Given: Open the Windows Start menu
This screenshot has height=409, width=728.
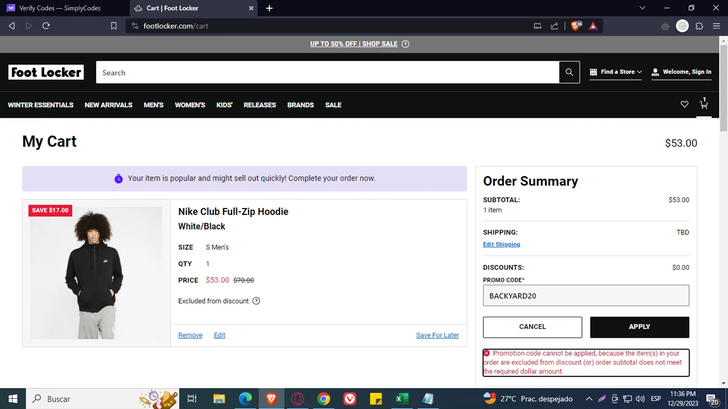Looking at the screenshot, I should tap(13, 399).
